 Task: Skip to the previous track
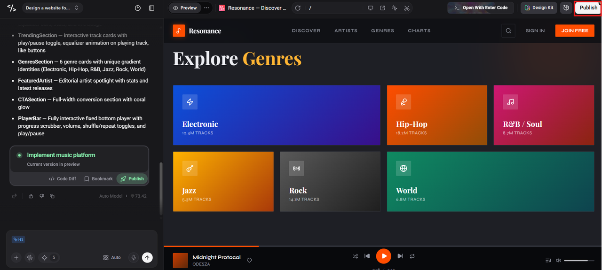367,256
